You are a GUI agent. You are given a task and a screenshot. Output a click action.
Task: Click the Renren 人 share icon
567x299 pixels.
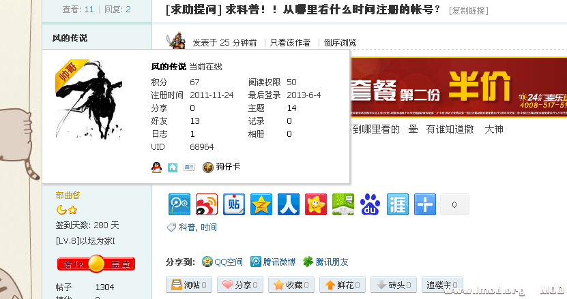(x=289, y=204)
